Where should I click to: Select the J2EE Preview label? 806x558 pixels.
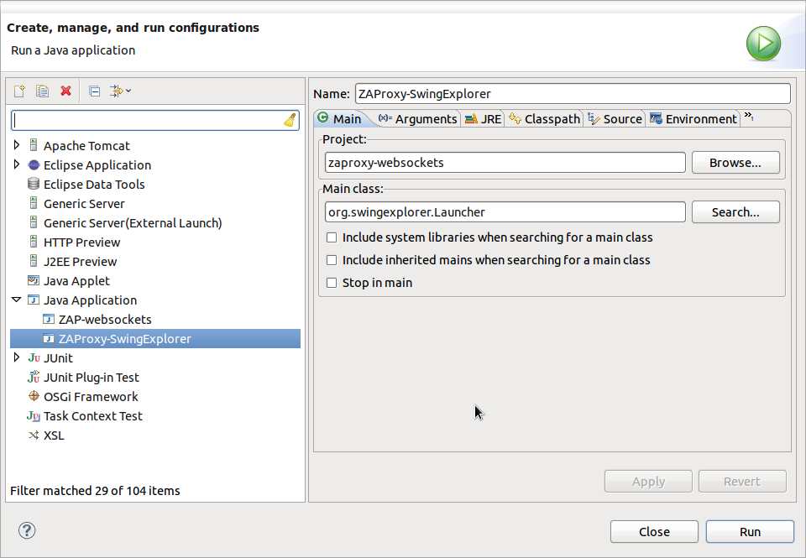tap(81, 262)
